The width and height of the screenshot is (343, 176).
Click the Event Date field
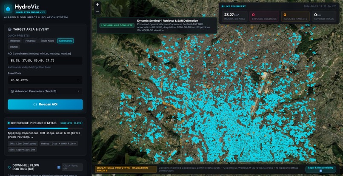[x=45, y=80]
